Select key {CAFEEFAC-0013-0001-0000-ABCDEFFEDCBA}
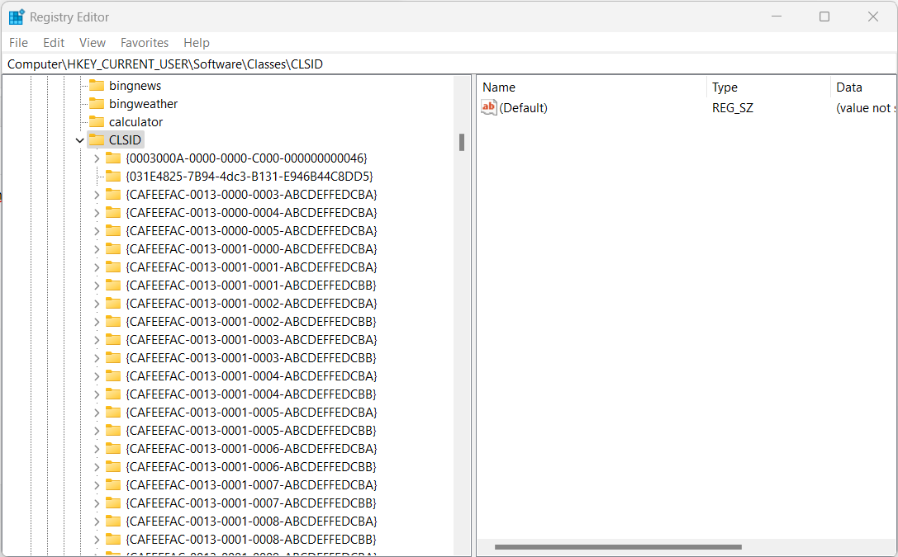Viewport: 898px width, 557px height. (x=251, y=249)
